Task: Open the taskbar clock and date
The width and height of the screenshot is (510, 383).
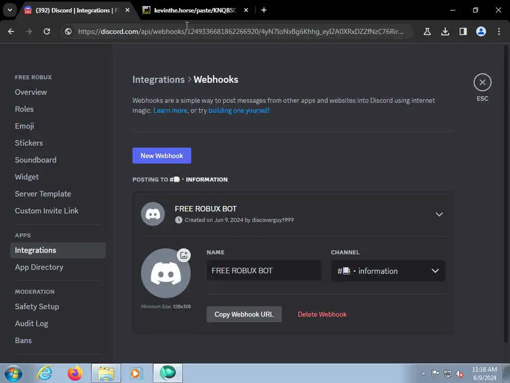Action: tap(485, 374)
